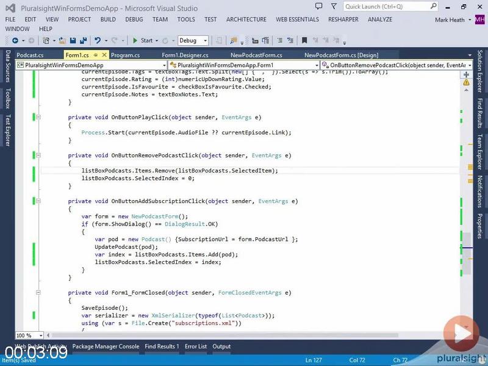Open the Find Results 1 panel
The height and width of the screenshot is (366, 488).
(162, 346)
